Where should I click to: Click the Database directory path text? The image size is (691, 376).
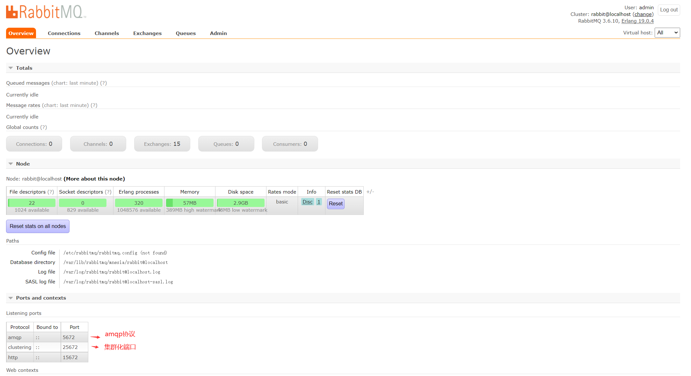click(116, 262)
